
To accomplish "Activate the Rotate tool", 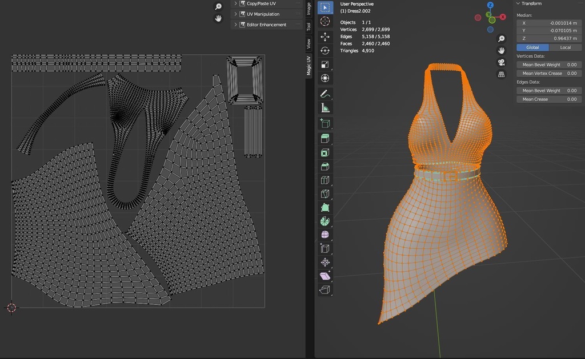I will pyautogui.click(x=324, y=50).
